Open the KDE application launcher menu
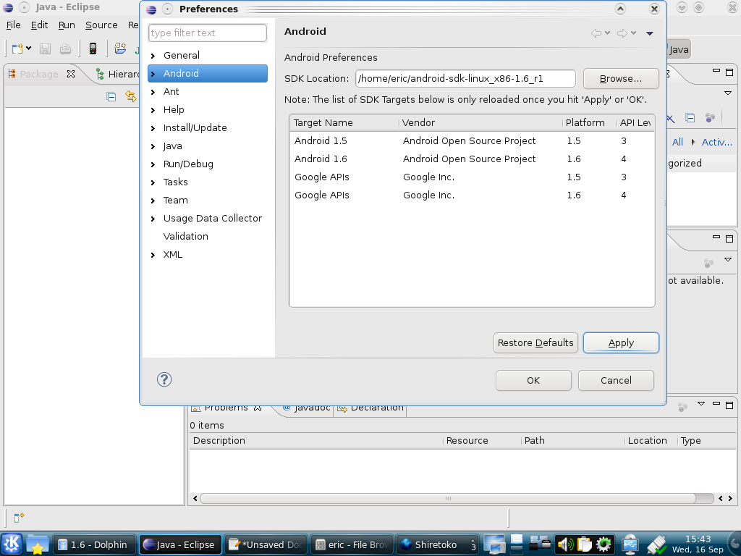Viewport: 741px width, 556px height. 12,544
